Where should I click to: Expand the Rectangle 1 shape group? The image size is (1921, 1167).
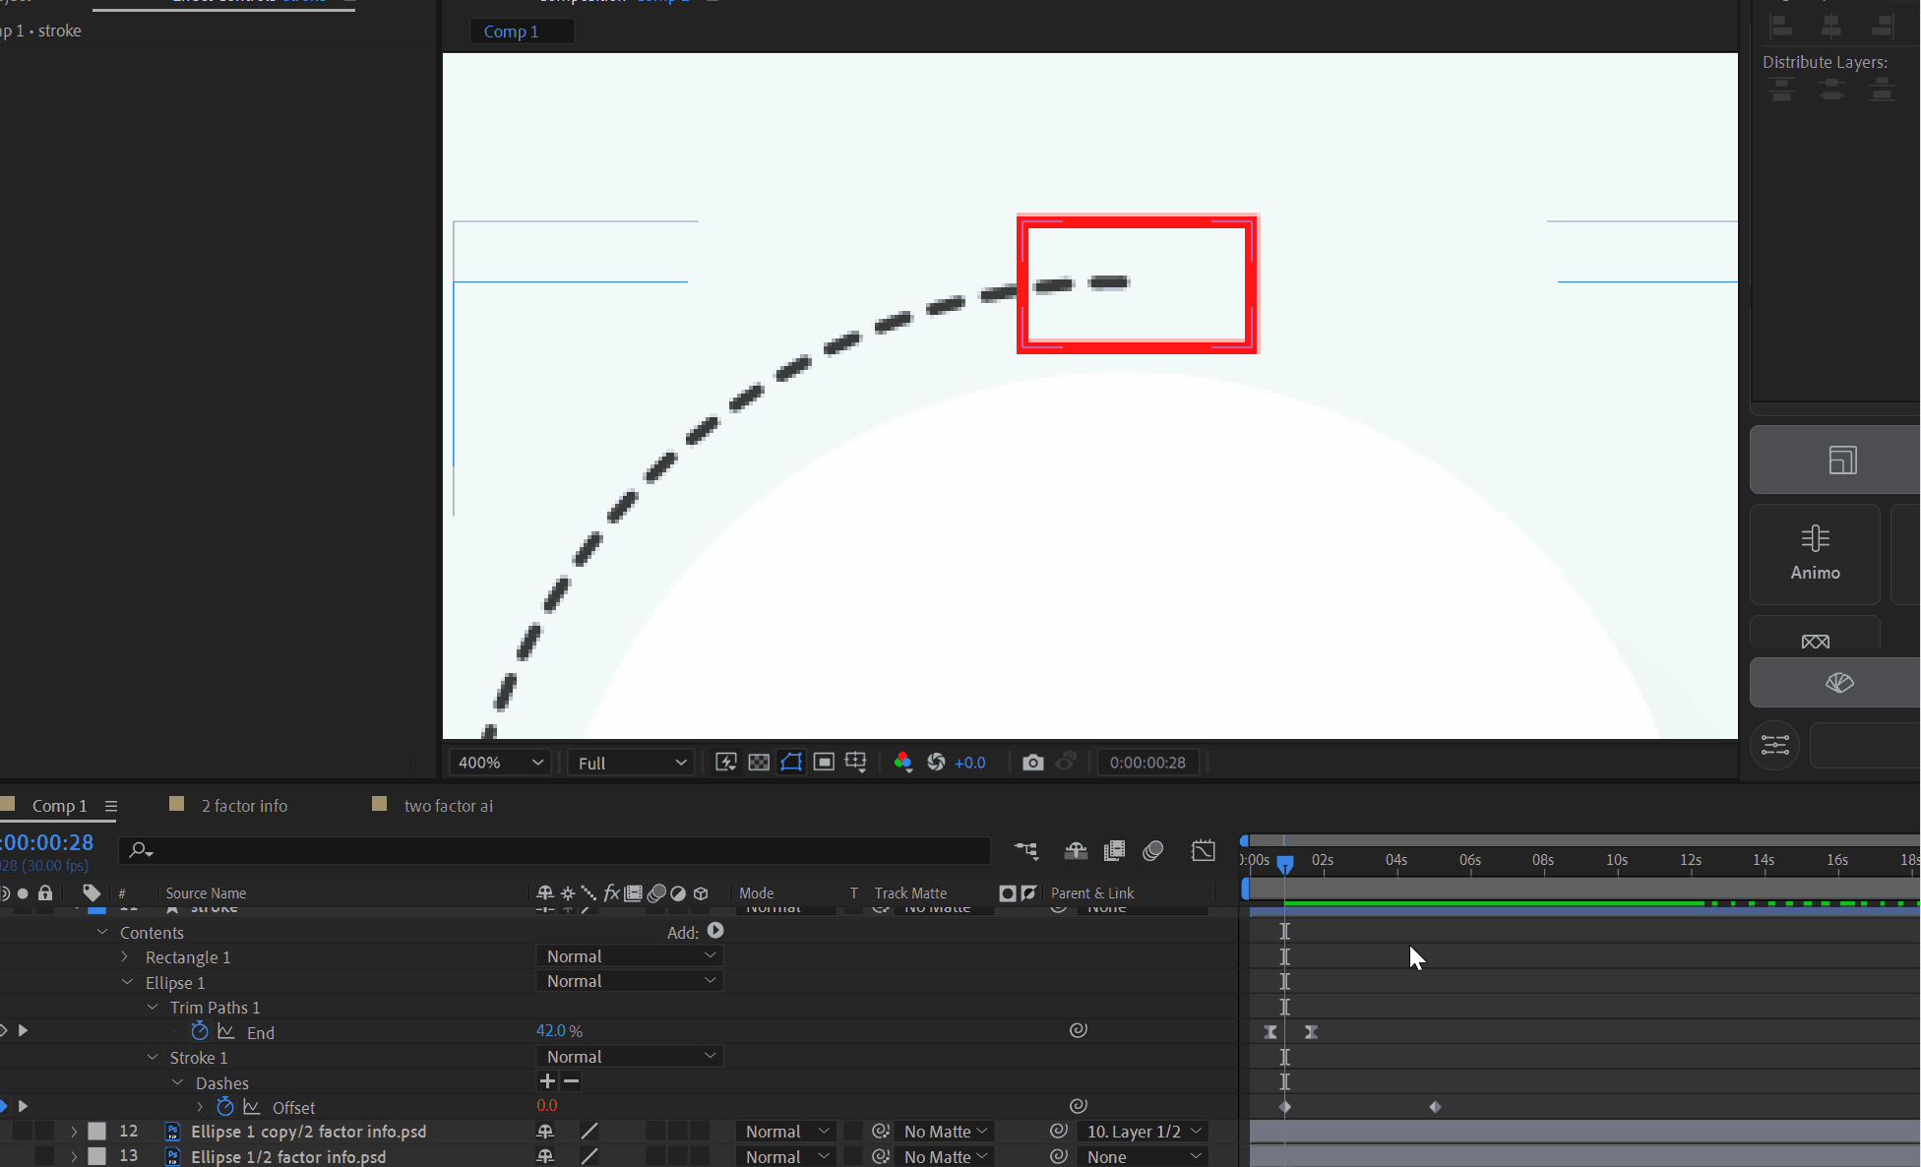tap(125, 957)
